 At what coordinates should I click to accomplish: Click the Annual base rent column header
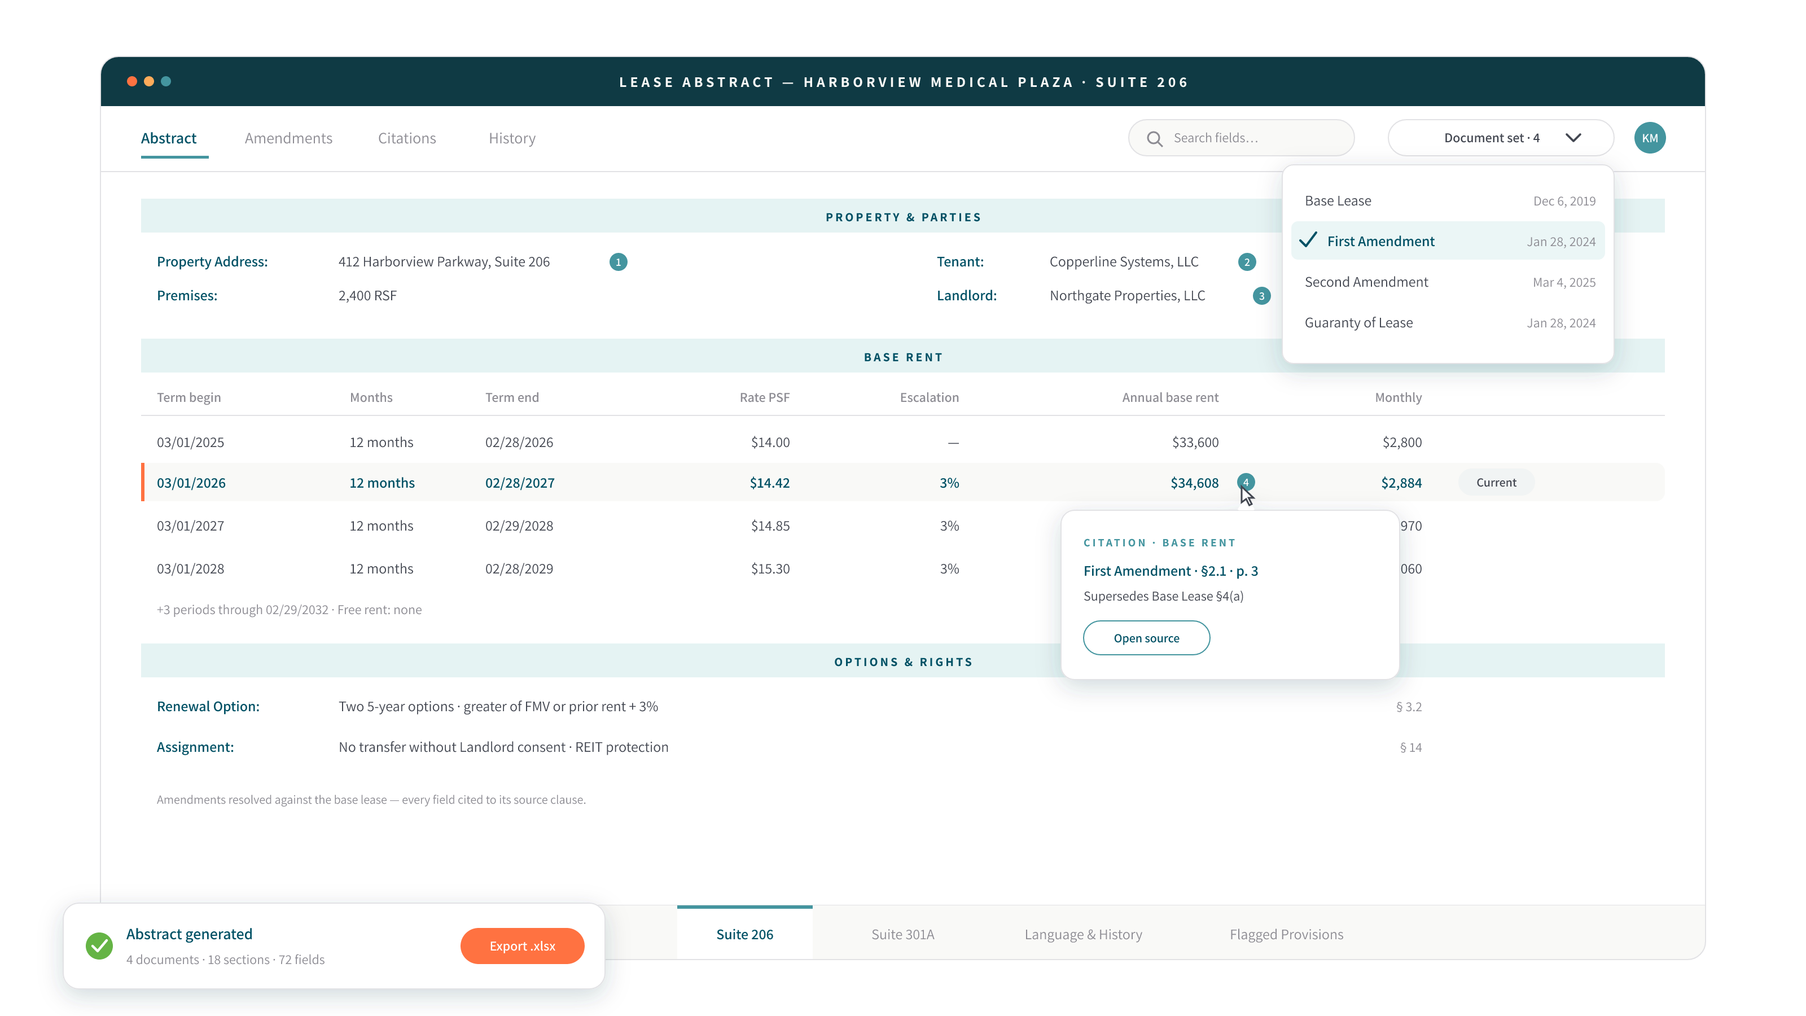(x=1170, y=397)
